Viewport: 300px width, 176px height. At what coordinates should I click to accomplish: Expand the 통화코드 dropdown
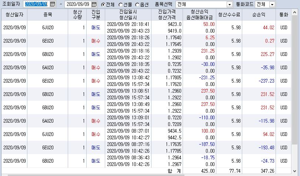click(272, 4)
